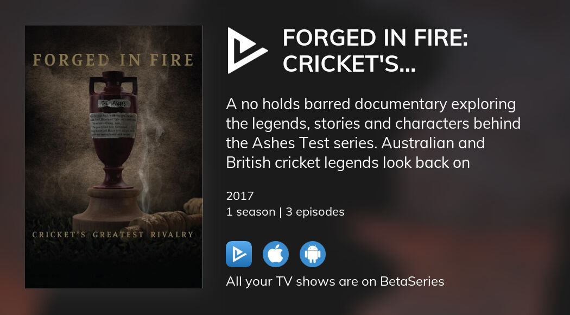This screenshot has height=315, width=570.
Task: Click 'FORGED IN FIRE' gold text on poster
Action: pyautogui.click(x=113, y=60)
